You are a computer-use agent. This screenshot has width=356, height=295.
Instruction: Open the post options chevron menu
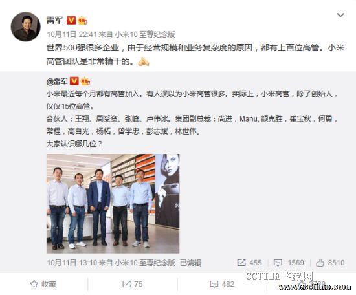pyautogui.click(x=340, y=16)
